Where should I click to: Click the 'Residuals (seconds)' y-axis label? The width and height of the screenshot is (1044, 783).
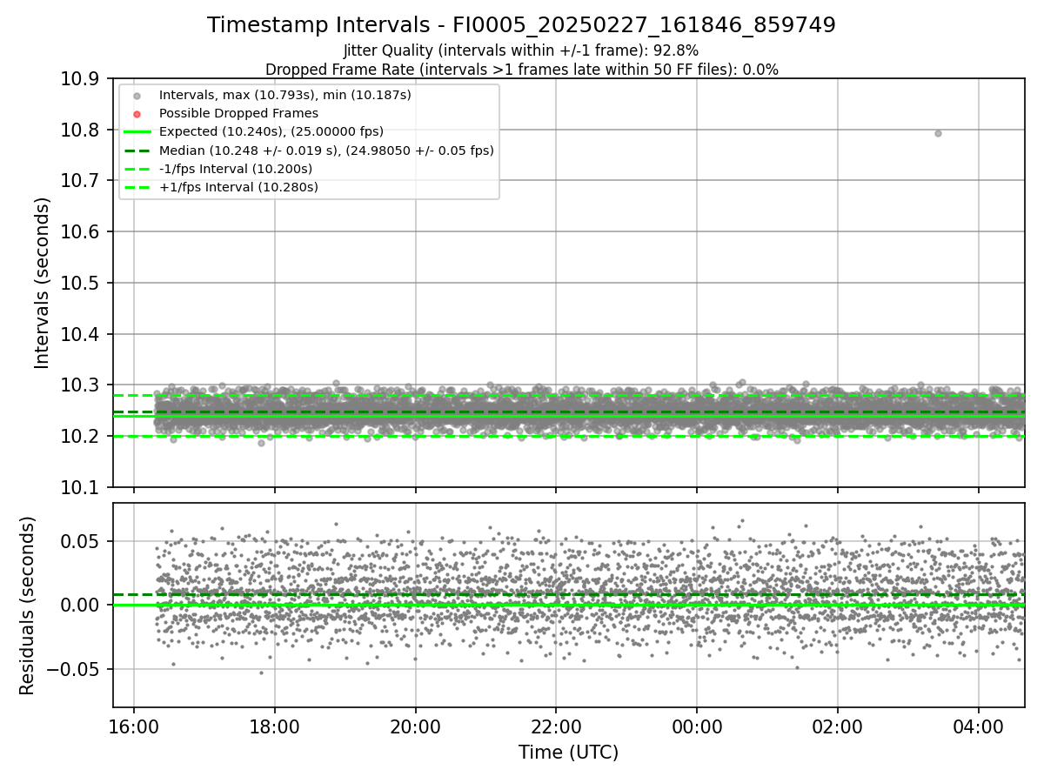[x=27, y=606]
